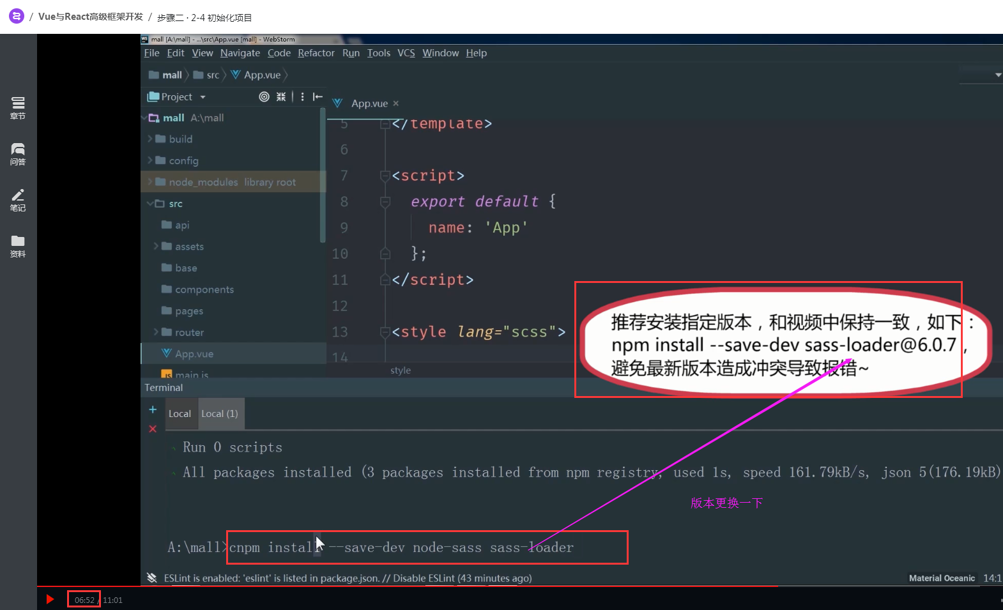Image resolution: width=1003 pixels, height=610 pixels.
Task: Click the App.vue breadcrumb in navigation bar
Action: coord(256,75)
